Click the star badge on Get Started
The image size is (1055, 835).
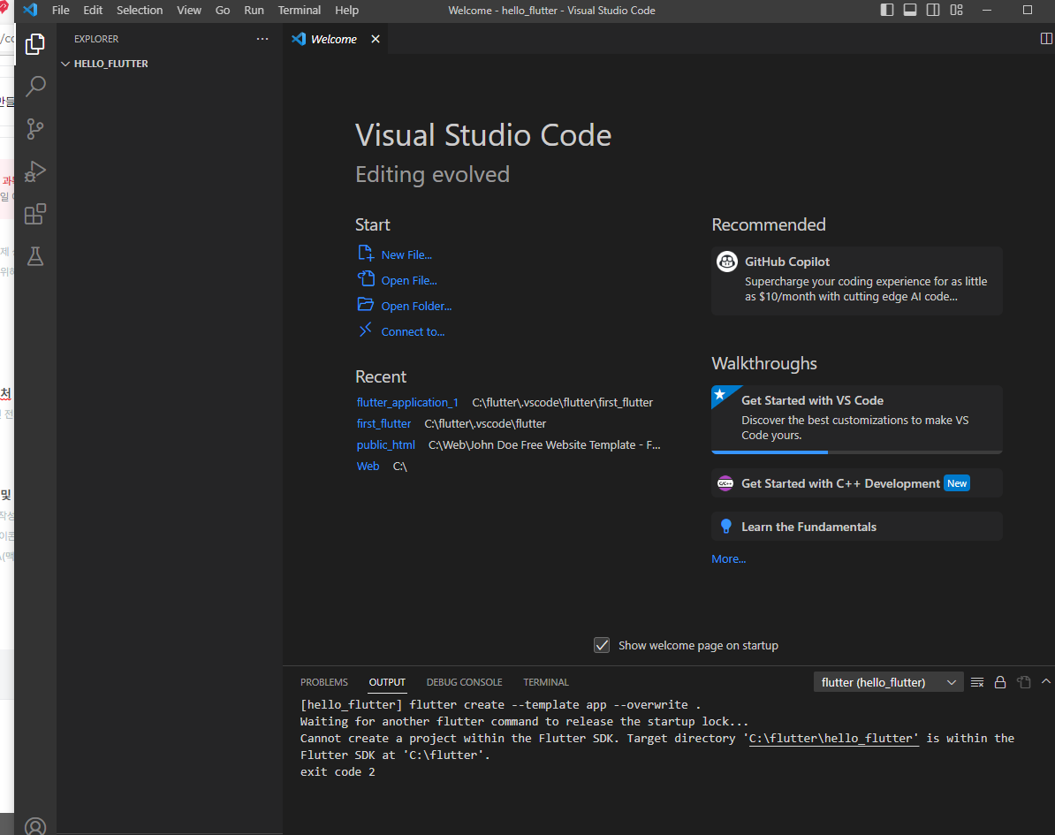720,394
